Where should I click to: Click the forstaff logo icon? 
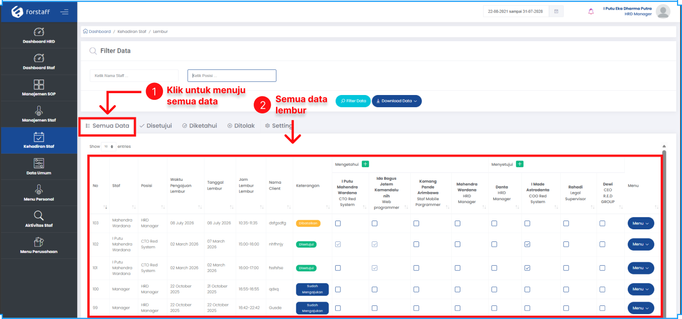(x=17, y=12)
